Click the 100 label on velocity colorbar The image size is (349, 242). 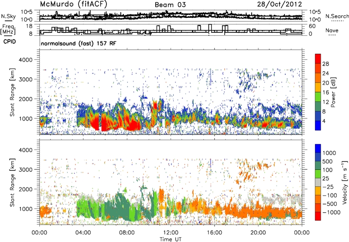(x=328, y=170)
